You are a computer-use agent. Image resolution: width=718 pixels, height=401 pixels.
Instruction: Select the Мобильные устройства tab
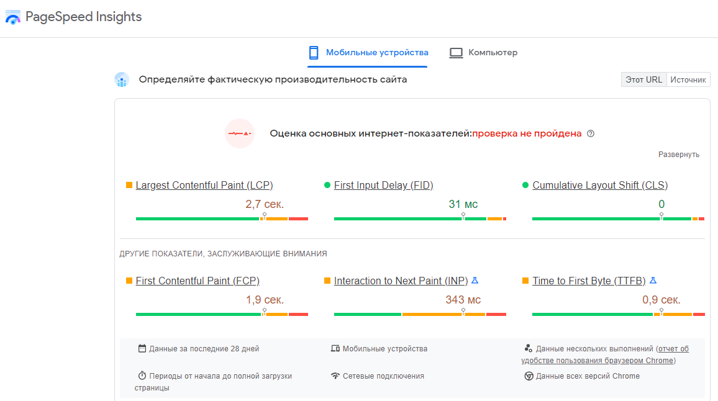point(367,53)
